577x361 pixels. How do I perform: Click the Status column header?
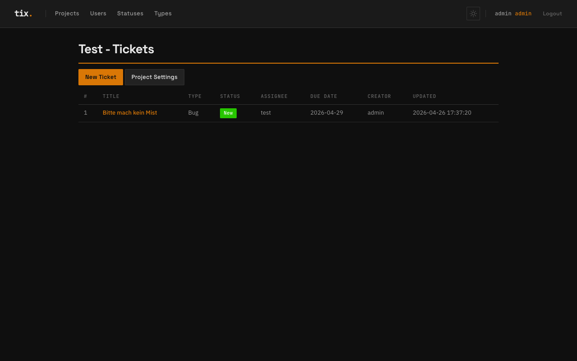[230, 96]
